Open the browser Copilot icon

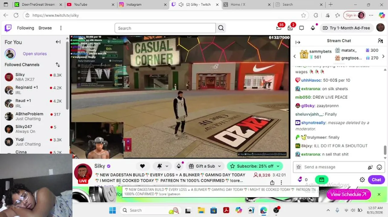pos(382,15)
